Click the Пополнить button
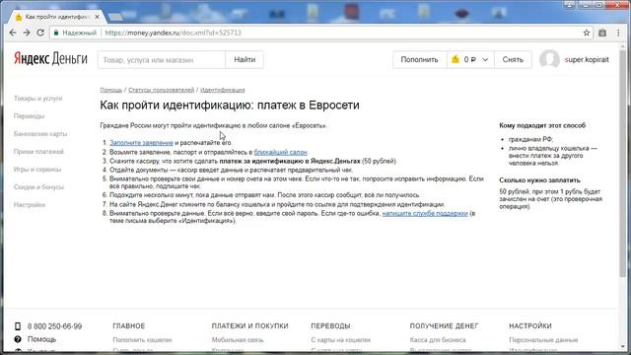This screenshot has width=631, height=355. pos(419,59)
